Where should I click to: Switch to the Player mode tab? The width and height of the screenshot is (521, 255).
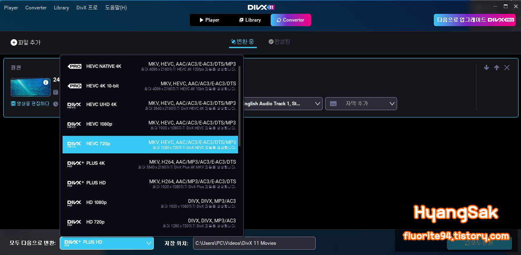tap(209, 20)
